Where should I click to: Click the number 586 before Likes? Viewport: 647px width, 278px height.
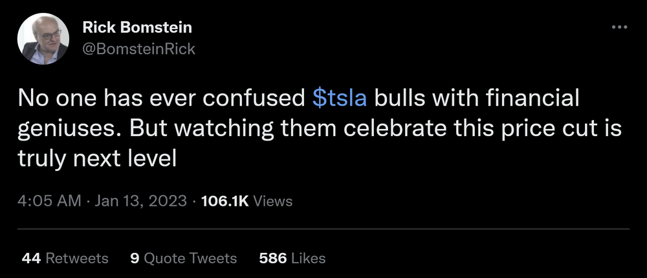pos(272,259)
